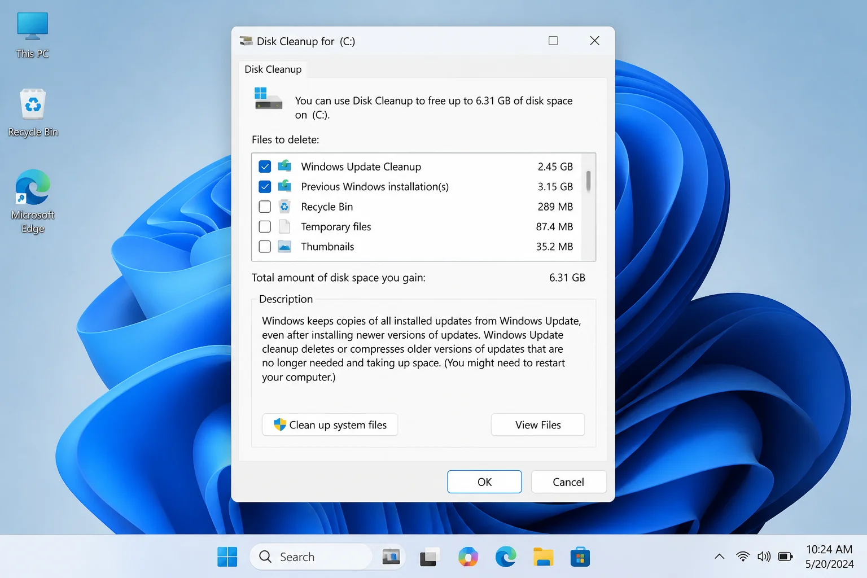867x578 pixels.
Task: Select the Recycle Bin list entry text
Action: tap(327, 207)
